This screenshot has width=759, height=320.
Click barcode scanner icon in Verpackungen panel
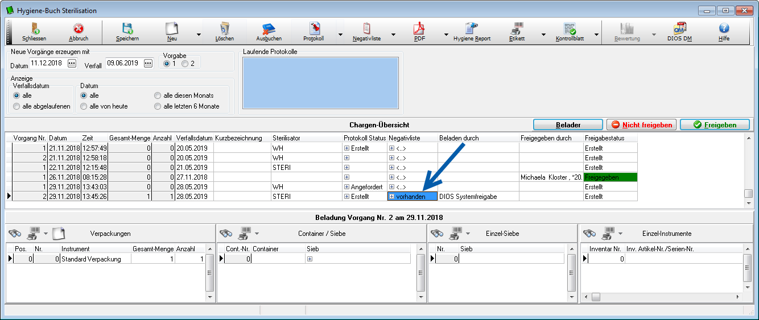34,233
